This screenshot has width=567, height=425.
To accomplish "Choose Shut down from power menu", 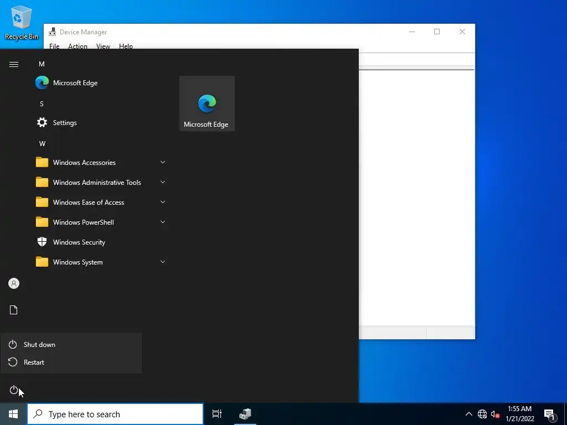I will (71, 344).
